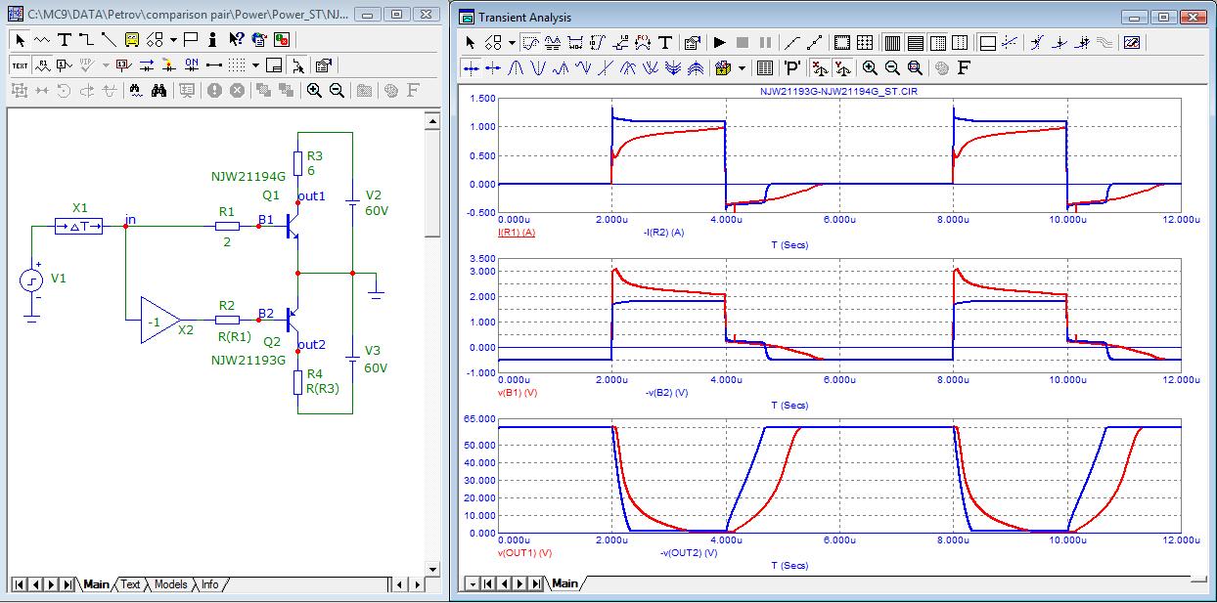Image resolution: width=1217 pixels, height=603 pixels.
Task: Toggle Node Voltages display (13 icon)
Action: point(124,65)
